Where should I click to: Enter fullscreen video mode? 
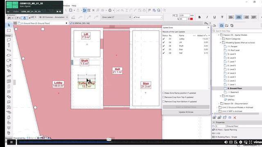(x=251, y=142)
